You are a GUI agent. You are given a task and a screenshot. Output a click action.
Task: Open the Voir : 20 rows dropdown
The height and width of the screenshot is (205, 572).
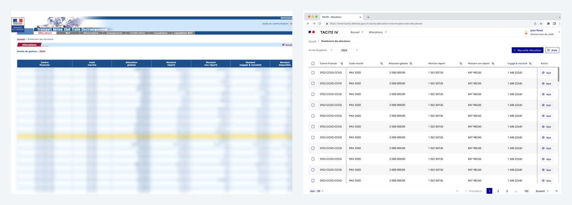[x=317, y=191]
